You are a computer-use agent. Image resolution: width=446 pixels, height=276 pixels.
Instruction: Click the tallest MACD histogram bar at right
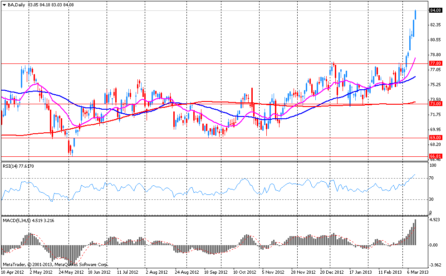tap(415, 232)
